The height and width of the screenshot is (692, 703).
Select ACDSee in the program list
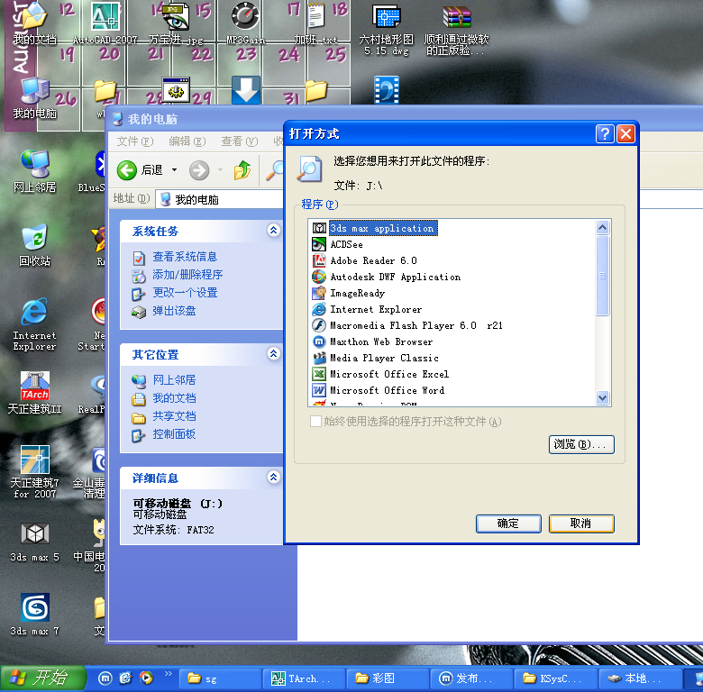click(347, 245)
